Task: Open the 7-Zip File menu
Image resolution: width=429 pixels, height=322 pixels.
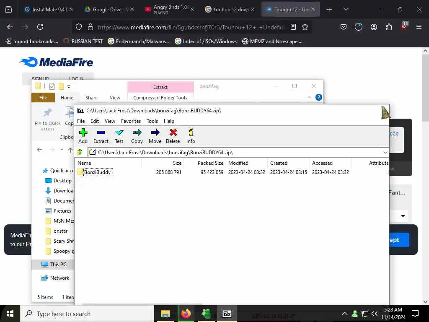Action: [81, 121]
